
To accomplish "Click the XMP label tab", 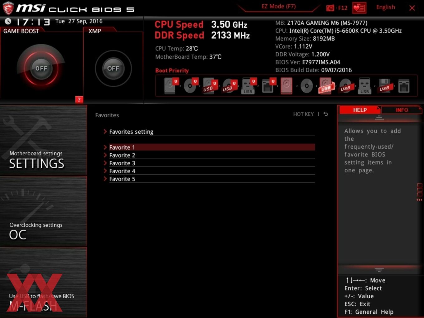I will (95, 31).
